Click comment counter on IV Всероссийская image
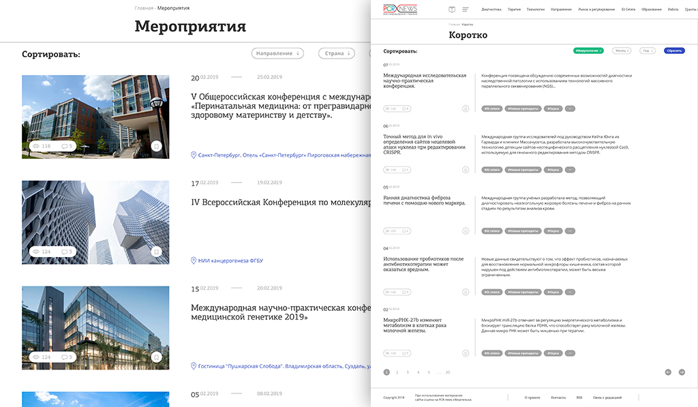This screenshot has width=698, height=407. 67,252
